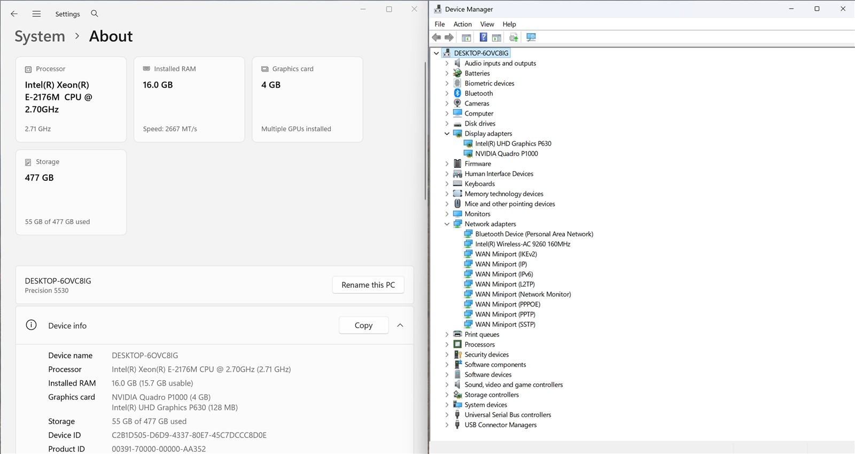Click the Universal Serial Bus controllers icon
855x454 pixels.
pos(457,414)
